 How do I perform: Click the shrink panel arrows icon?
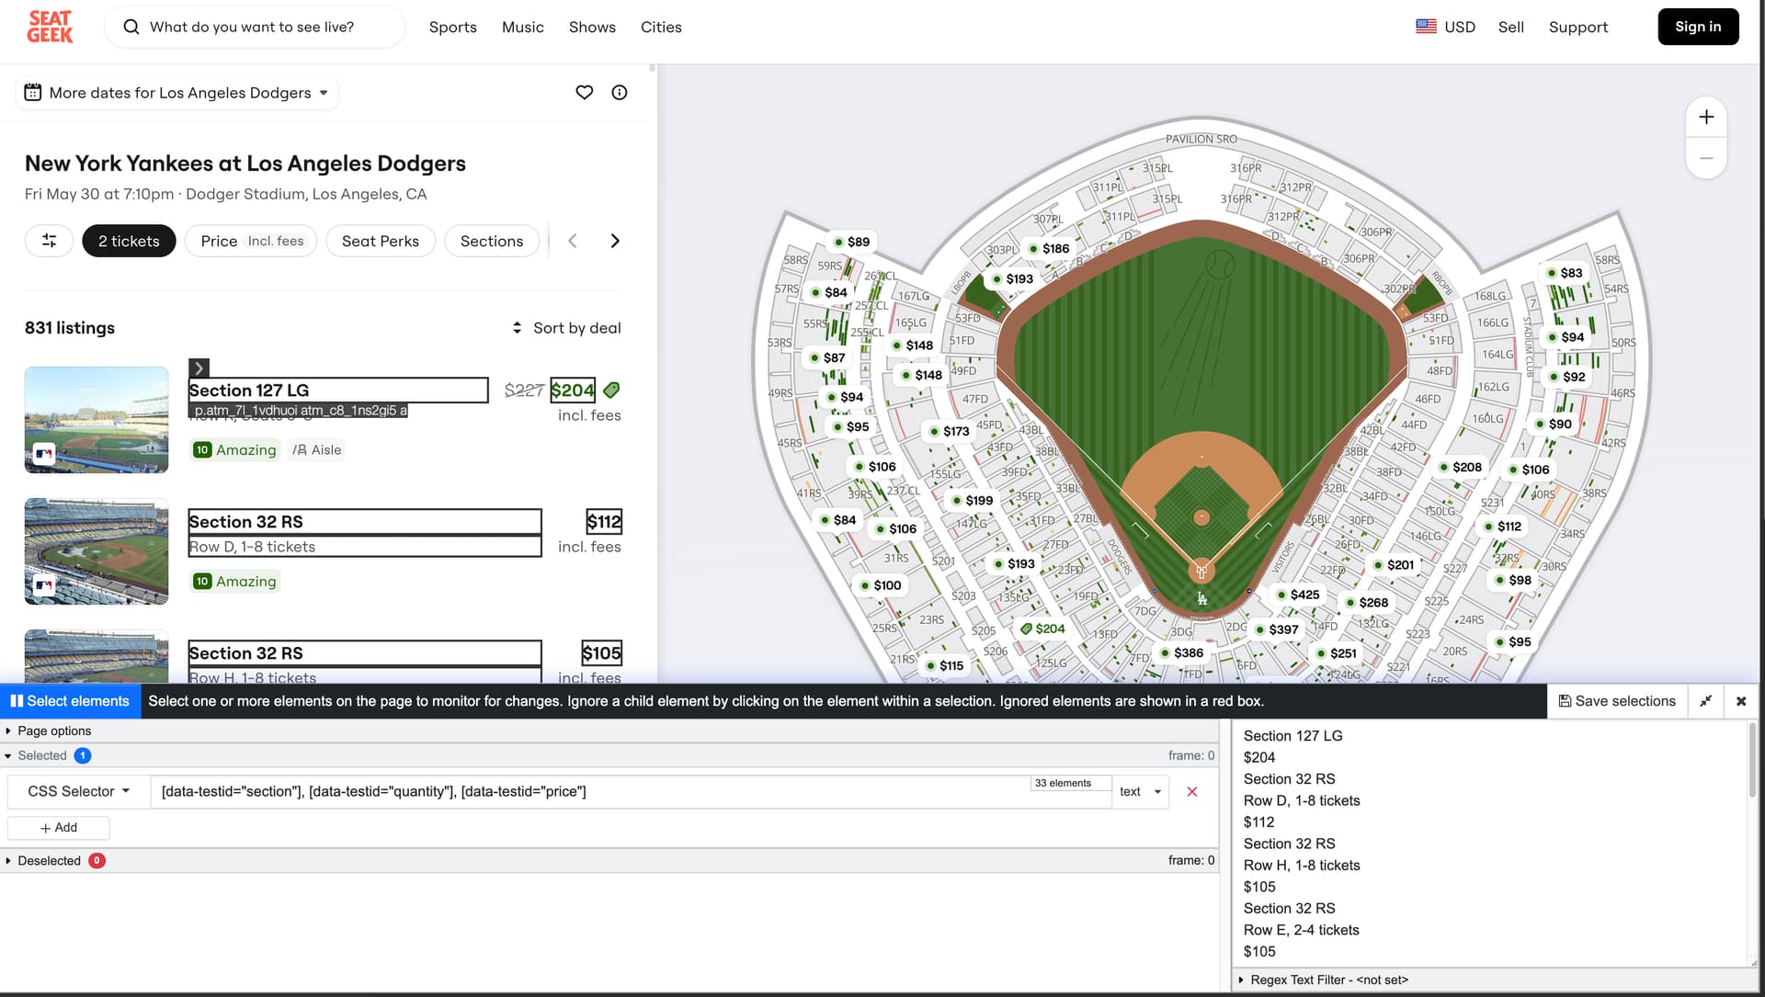click(1706, 701)
